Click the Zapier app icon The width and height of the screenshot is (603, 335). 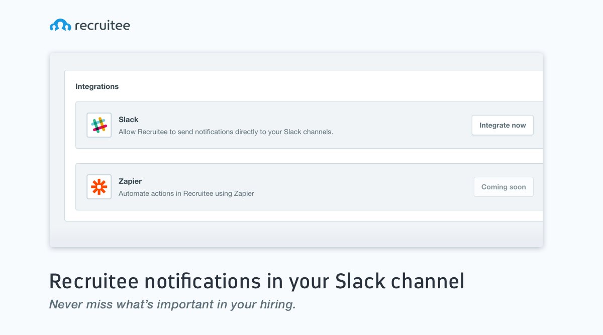click(x=99, y=187)
